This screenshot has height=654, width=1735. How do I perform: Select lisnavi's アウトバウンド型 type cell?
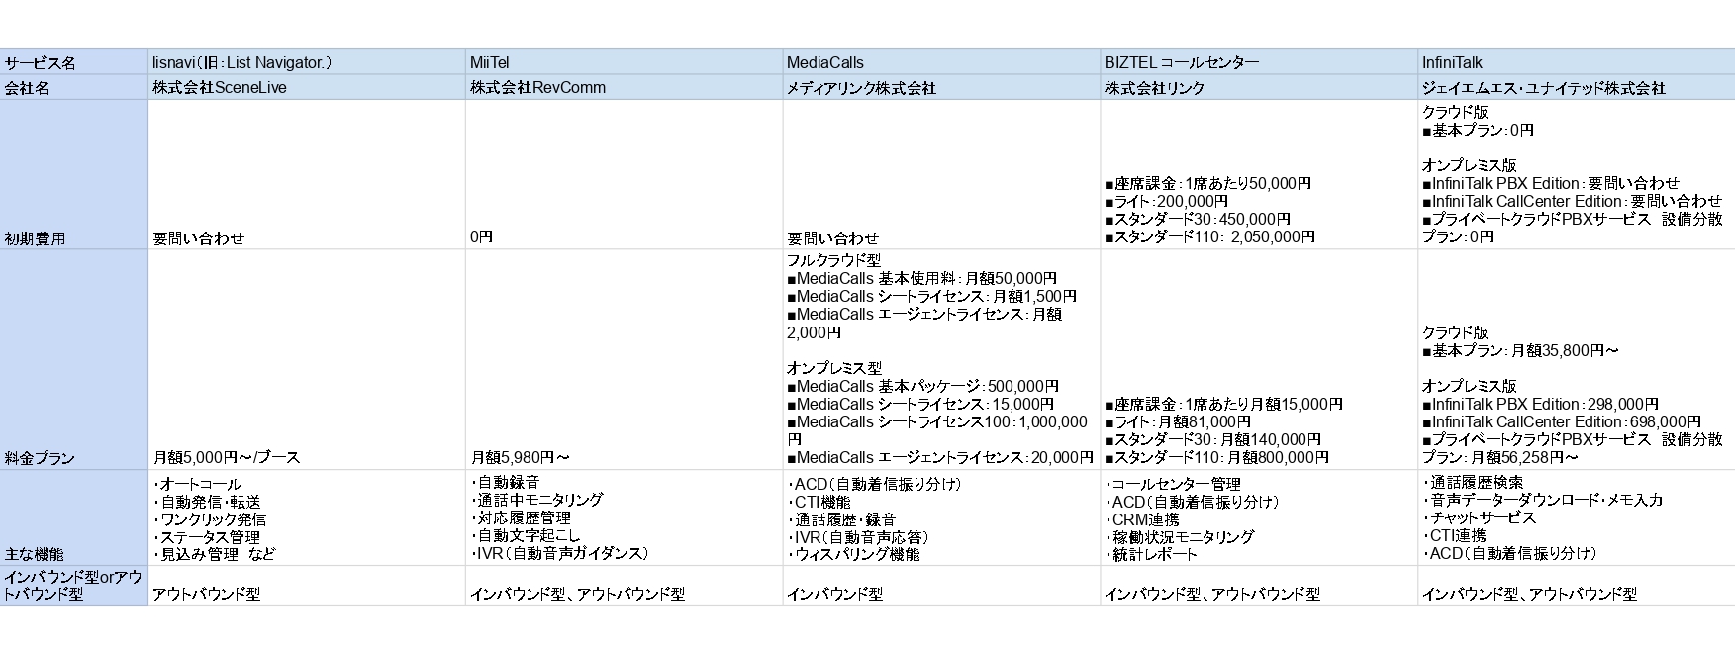pos(307,586)
